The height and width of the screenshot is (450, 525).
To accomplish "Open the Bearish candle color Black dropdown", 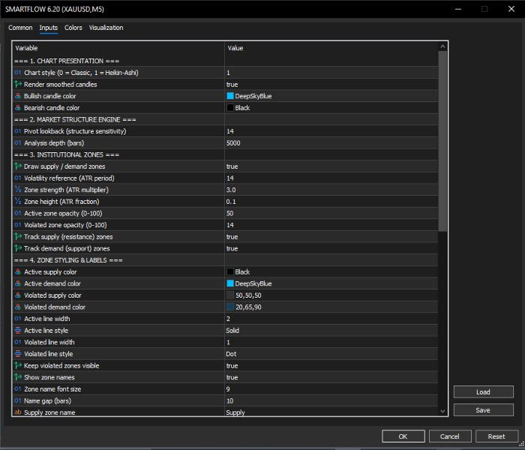I will pos(331,108).
